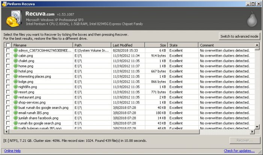Click the 667 bytes size cell

pyautogui.click(x=158, y=71)
